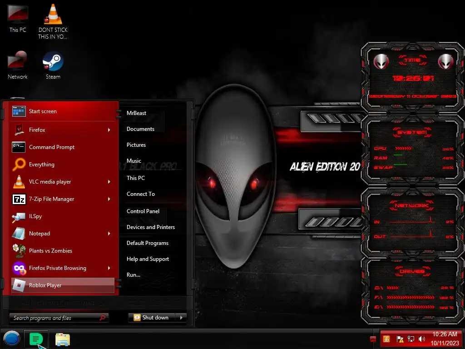Expand Firefox Private Browsing submenu arrow
This screenshot has height=349, width=465.
click(x=109, y=268)
